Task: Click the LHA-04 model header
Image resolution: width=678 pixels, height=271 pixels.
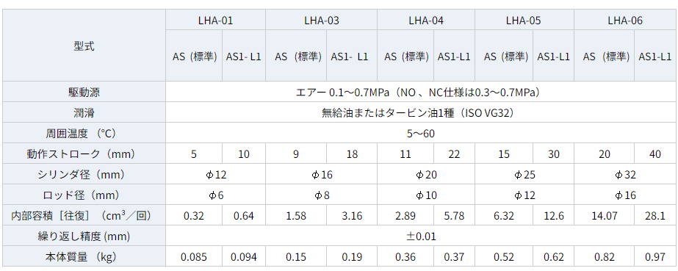Action: [x=426, y=20]
